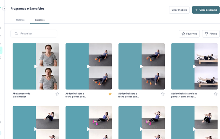Play the Abdominal afastando as pernas video

(x=195, y=66)
